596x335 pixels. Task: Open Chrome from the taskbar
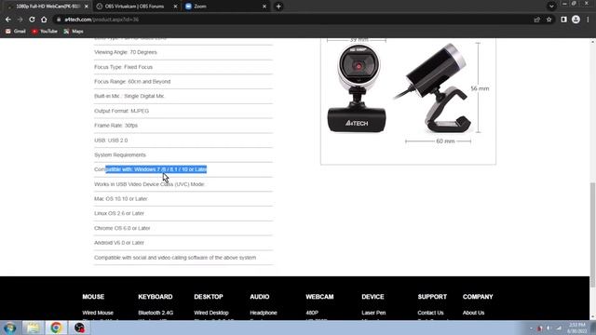point(56,328)
